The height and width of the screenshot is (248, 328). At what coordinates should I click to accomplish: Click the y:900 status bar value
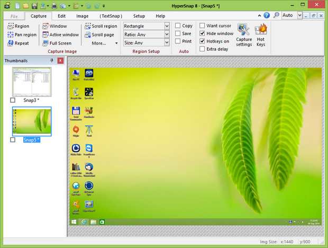tap(305, 242)
